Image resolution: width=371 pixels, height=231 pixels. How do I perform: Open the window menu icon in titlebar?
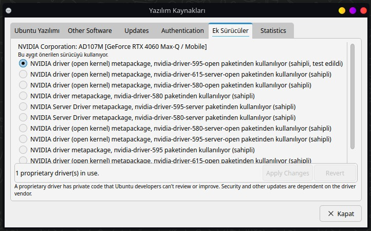point(8,11)
